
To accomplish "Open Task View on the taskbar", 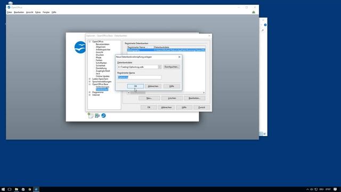I will point(10,189).
